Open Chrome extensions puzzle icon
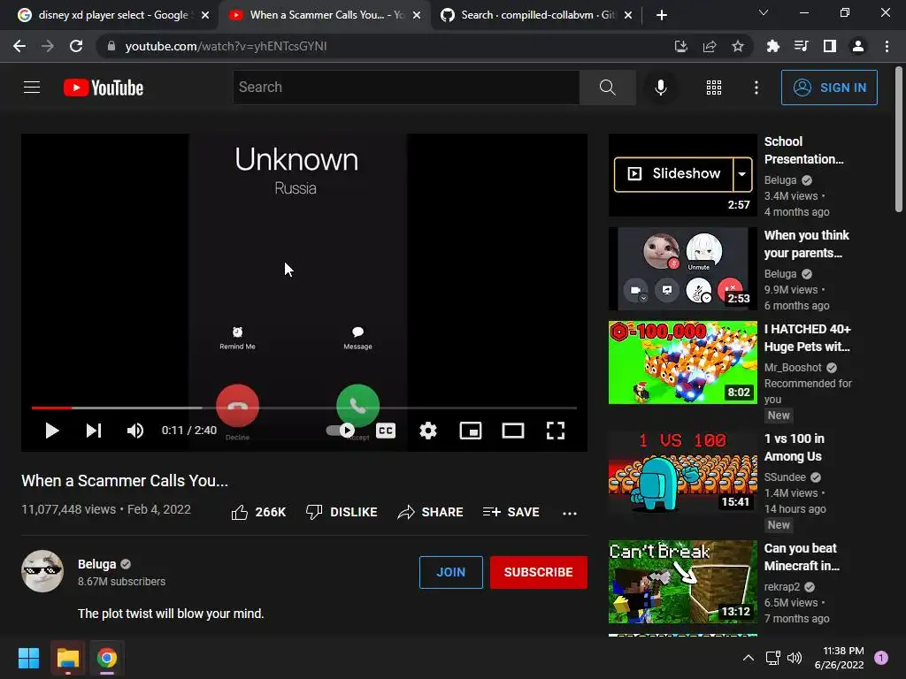906x679 pixels. [x=772, y=46]
